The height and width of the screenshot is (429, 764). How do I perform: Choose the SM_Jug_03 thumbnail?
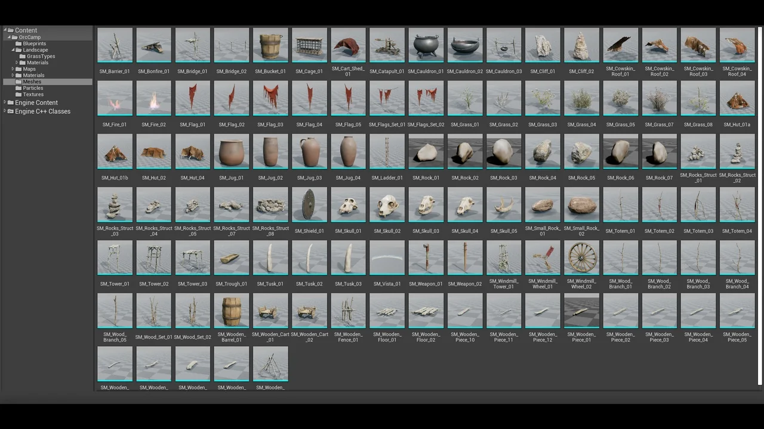click(x=309, y=152)
